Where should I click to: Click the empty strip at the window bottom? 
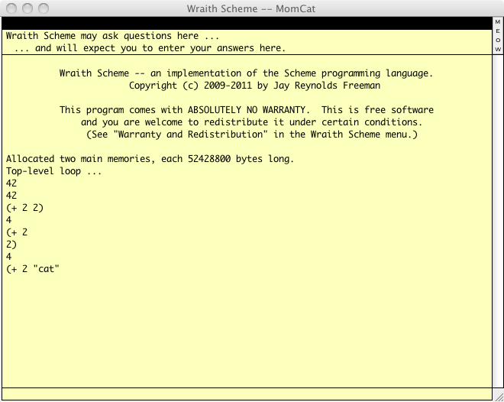[246, 394]
